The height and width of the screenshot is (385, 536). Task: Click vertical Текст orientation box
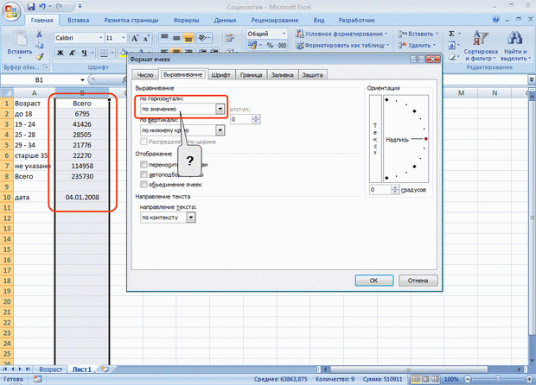pyautogui.click(x=375, y=139)
